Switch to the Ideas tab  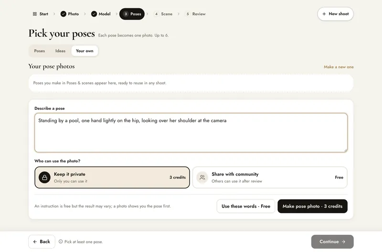(61, 51)
